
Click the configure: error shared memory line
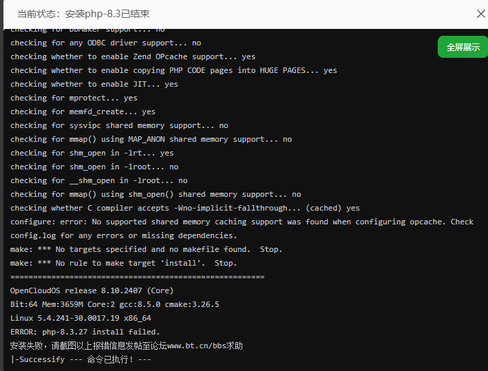[242, 222]
